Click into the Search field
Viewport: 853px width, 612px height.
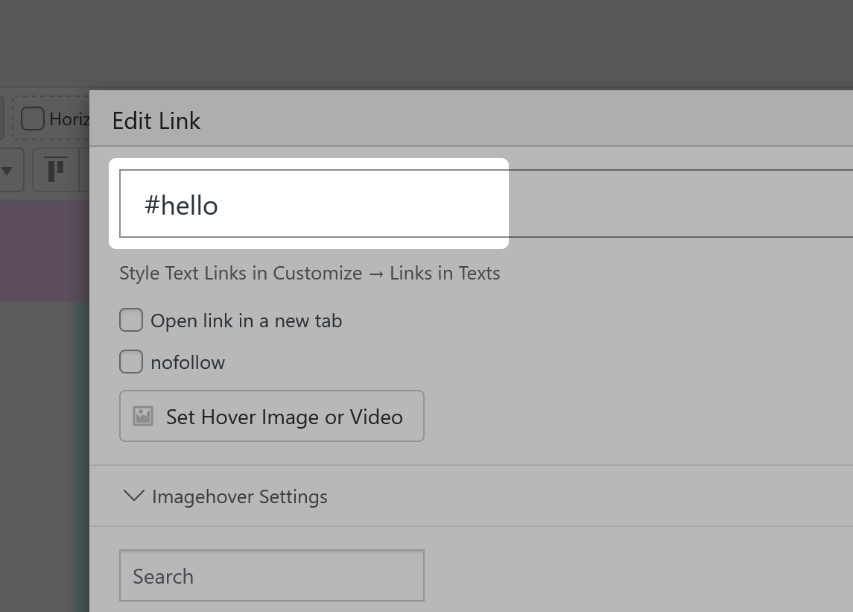tap(271, 575)
